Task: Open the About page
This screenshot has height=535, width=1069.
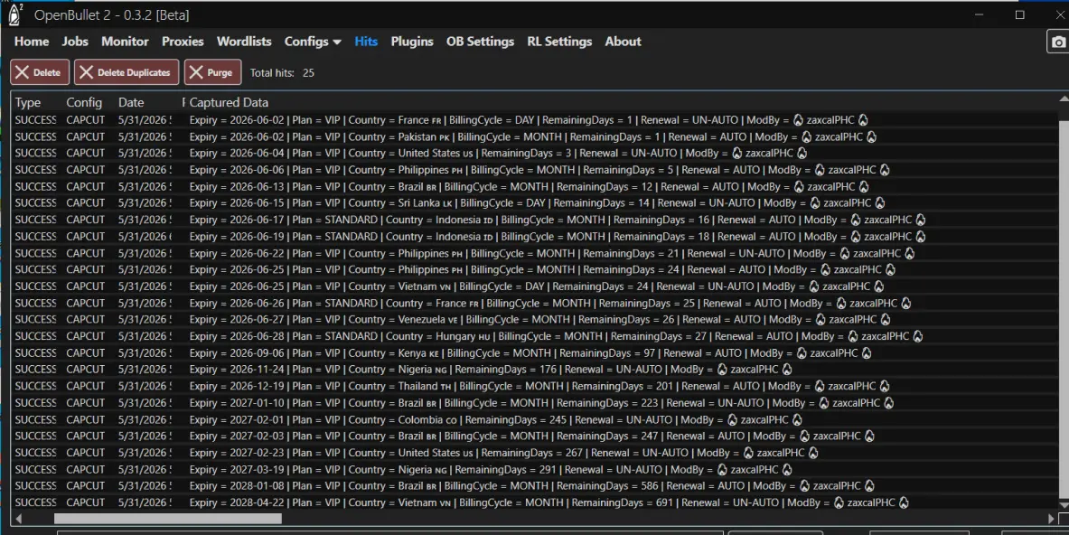Action: coord(623,42)
